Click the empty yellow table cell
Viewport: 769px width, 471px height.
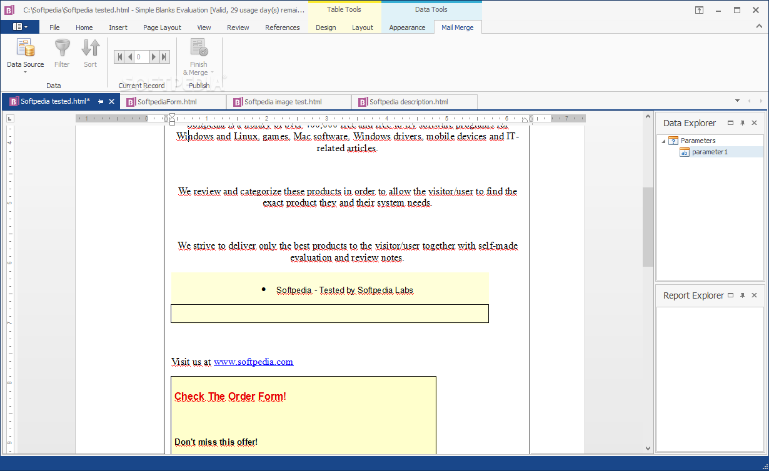(329, 314)
